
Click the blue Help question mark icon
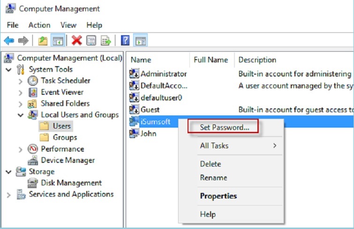coord(125,41)
